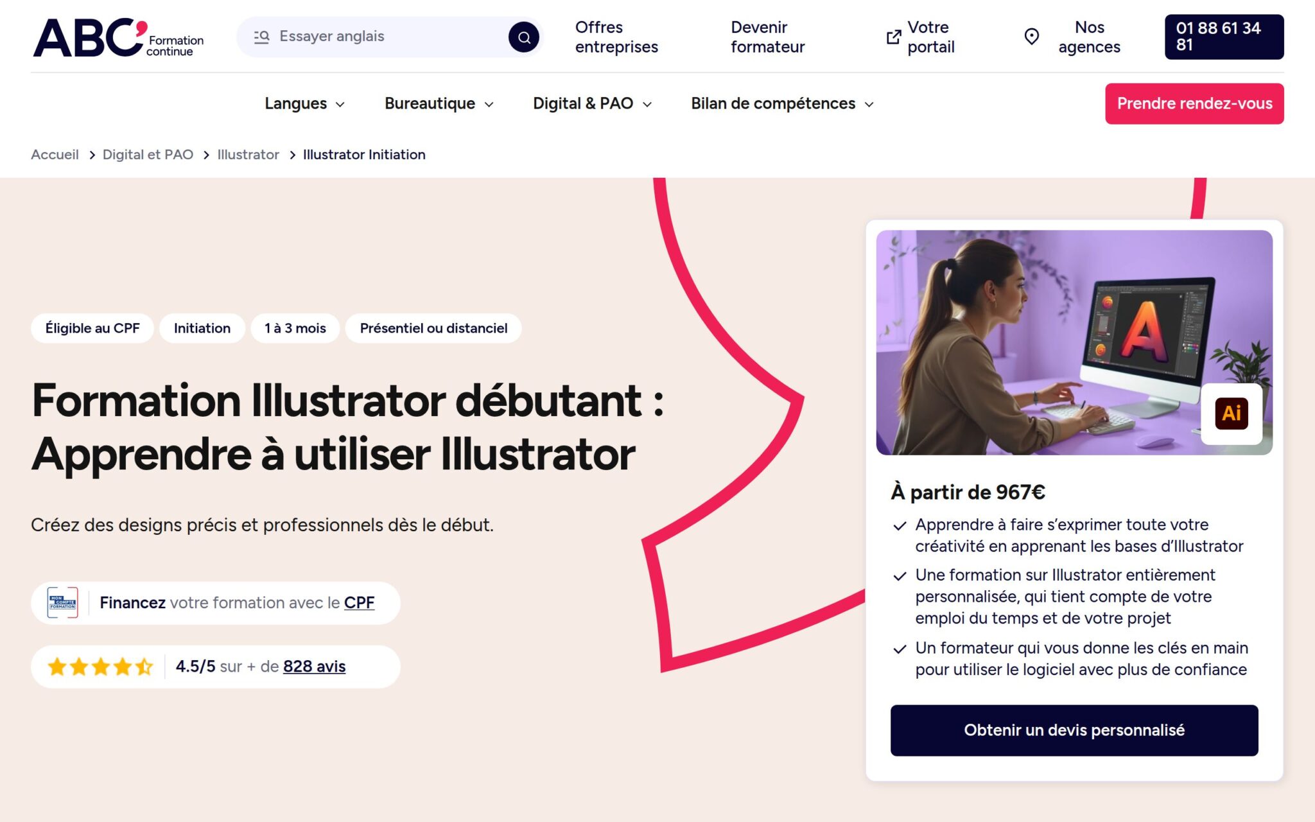The image size is (1315, 822).
Task: Click the Illustrator course thumbnail image
Action: tap(1074, 342)
